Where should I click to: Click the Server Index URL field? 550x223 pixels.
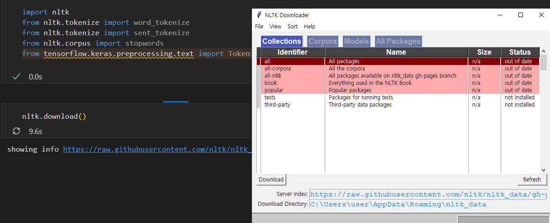427,195
